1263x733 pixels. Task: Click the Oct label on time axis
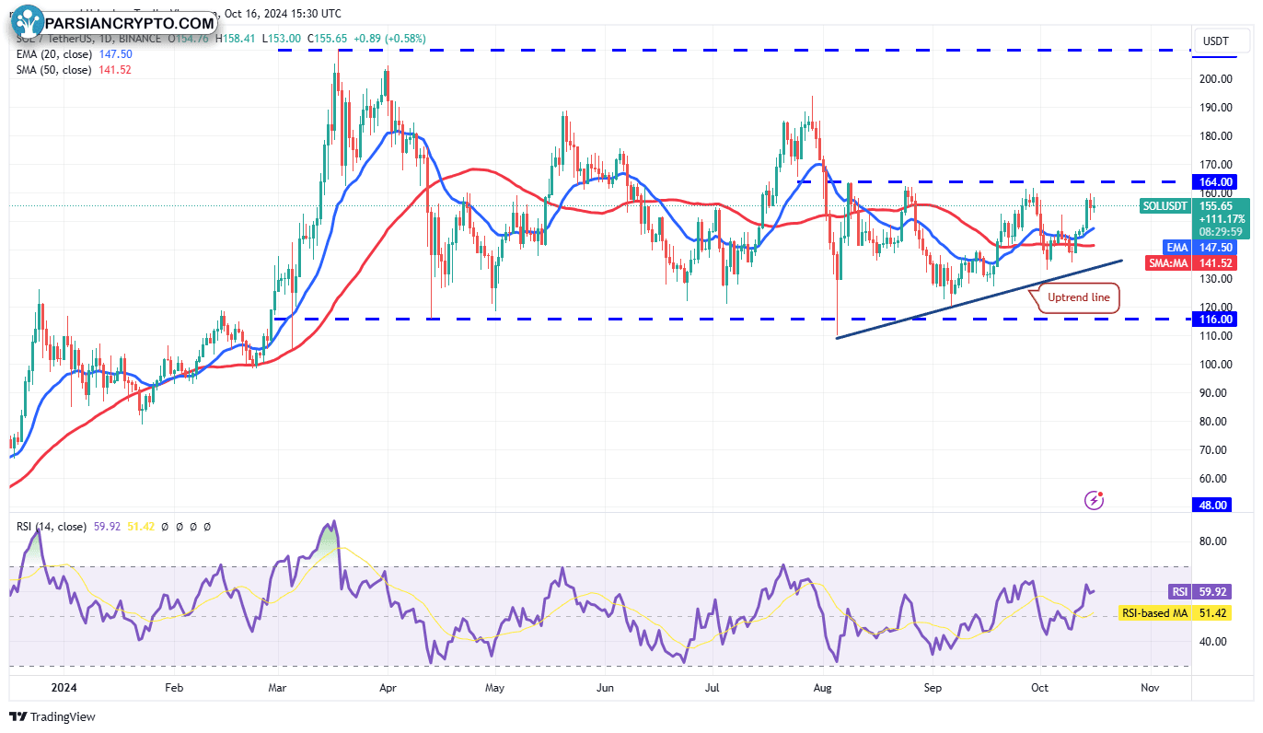[1040, 687]
